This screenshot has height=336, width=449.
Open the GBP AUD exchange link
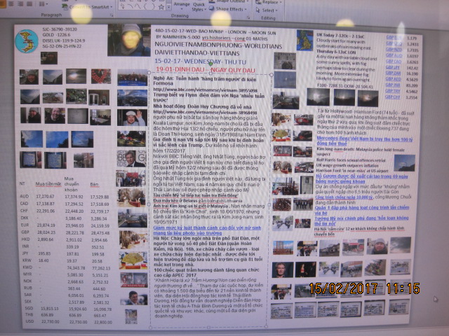[x=394, y=55]
